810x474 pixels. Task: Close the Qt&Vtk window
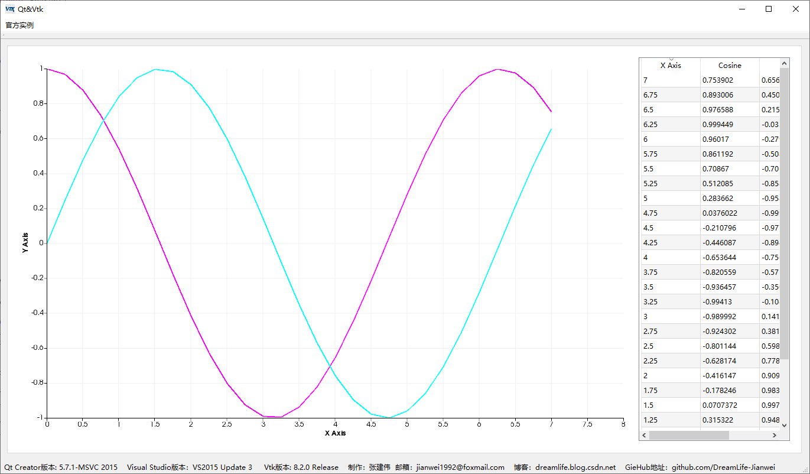point(796,9)
